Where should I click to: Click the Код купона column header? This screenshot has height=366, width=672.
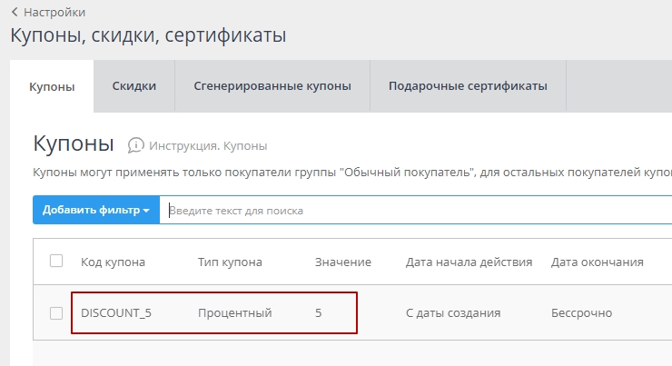(113, 262)
